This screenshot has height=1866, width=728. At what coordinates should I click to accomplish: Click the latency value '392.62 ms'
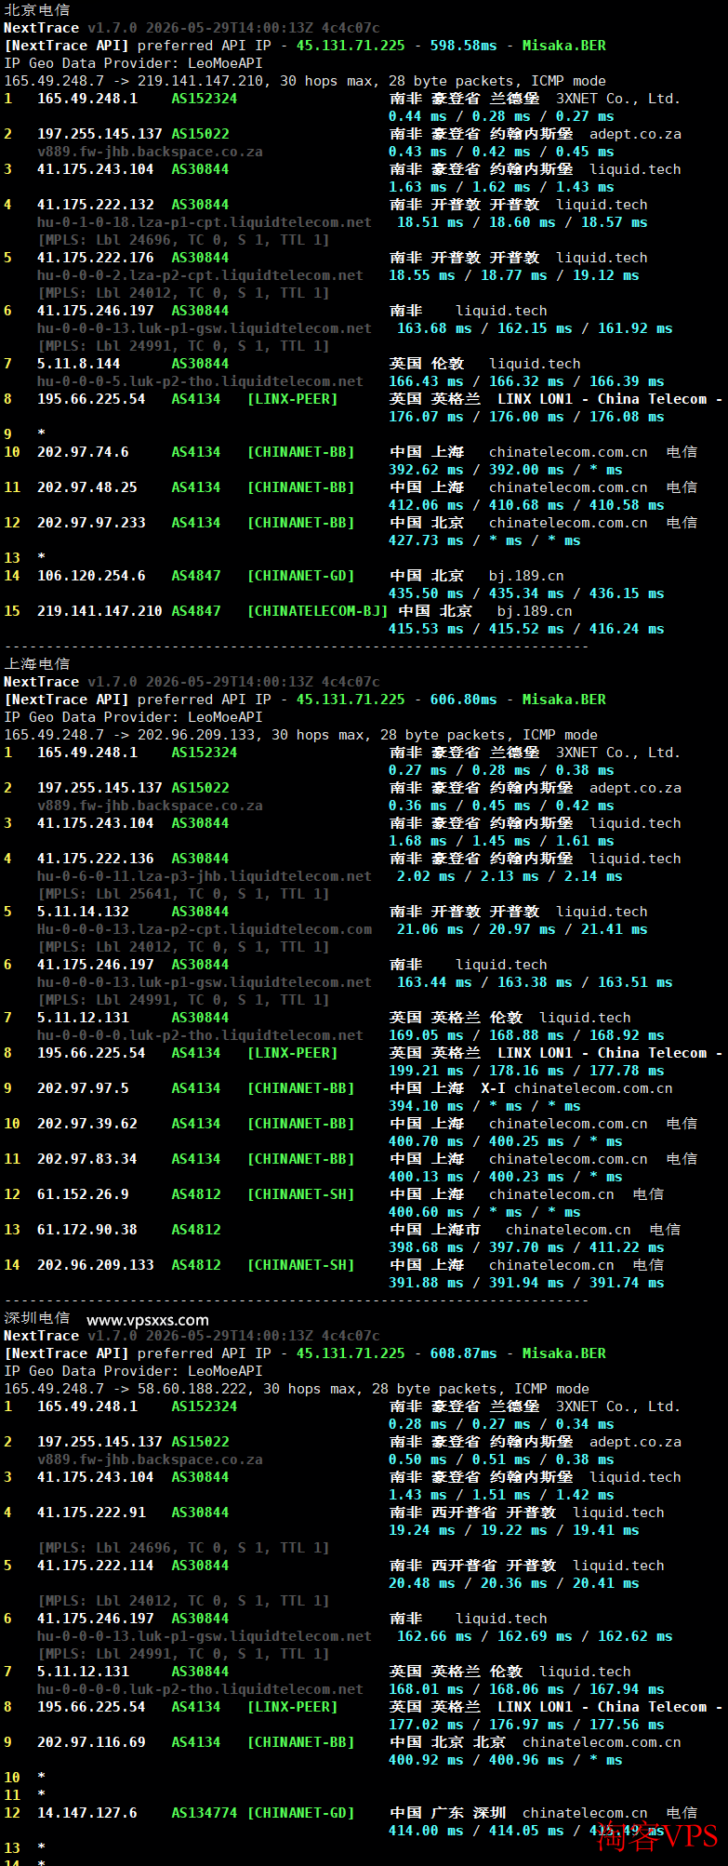pos(426,470)
